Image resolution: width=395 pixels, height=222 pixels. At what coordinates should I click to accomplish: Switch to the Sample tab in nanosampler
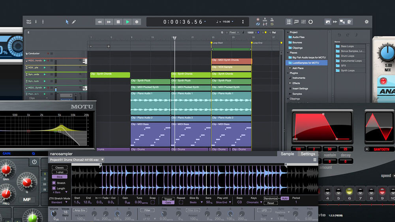[x=287, y=154]
